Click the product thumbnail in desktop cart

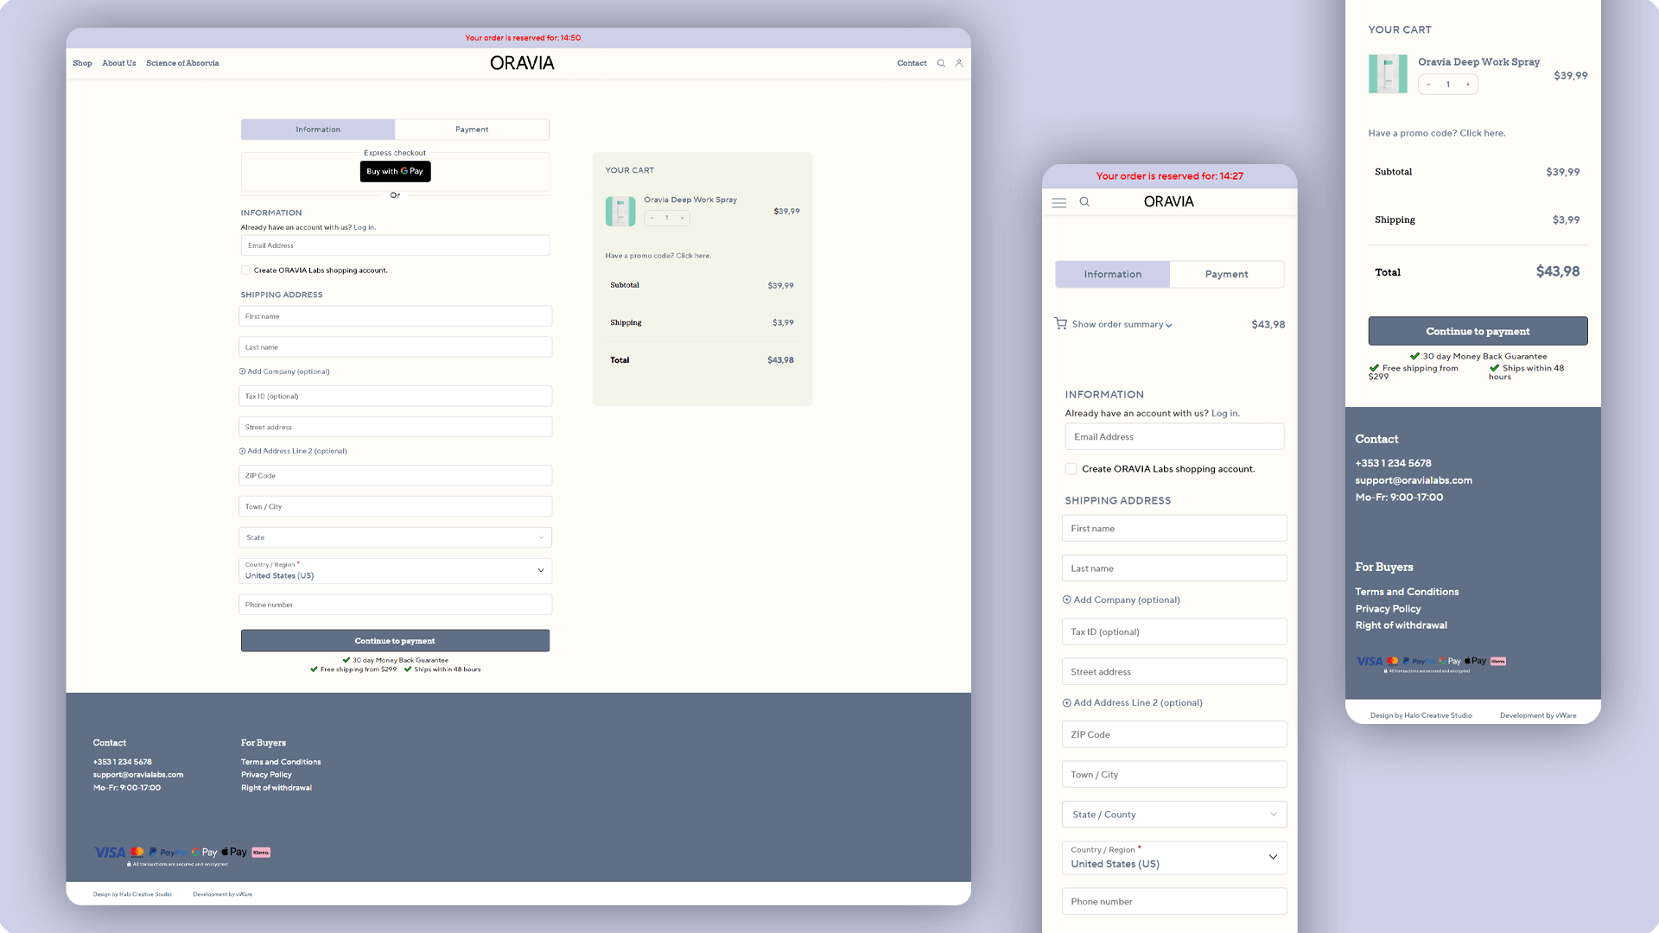click(620, 211)
